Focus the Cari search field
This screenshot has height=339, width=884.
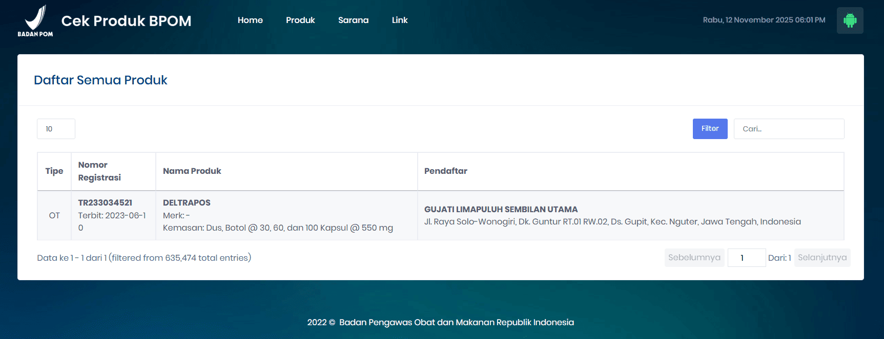[x=789, y=129]
